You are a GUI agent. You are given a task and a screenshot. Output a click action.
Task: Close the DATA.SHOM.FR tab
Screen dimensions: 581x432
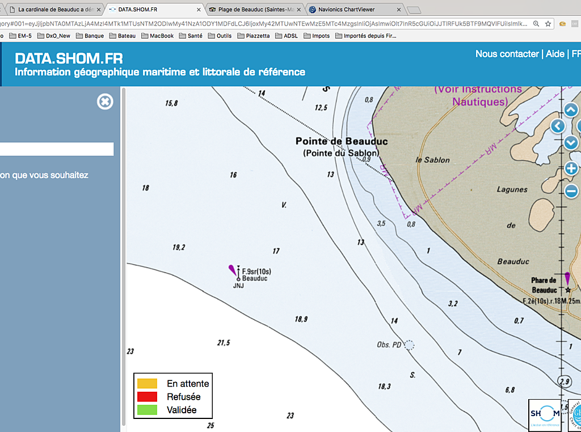tap(199, 10)
